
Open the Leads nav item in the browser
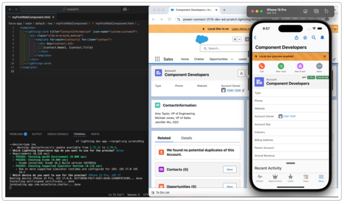coord(243,59)
